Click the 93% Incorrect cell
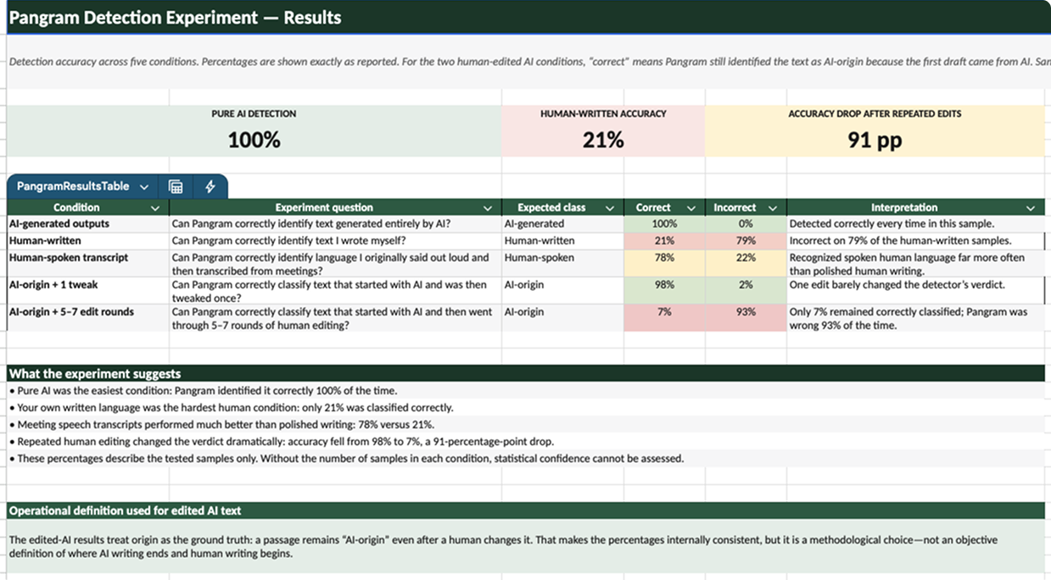The image size is (1051, 580). (746, 317)
